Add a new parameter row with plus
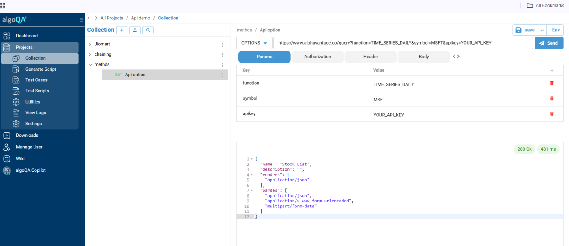 (x=552, y=70)
